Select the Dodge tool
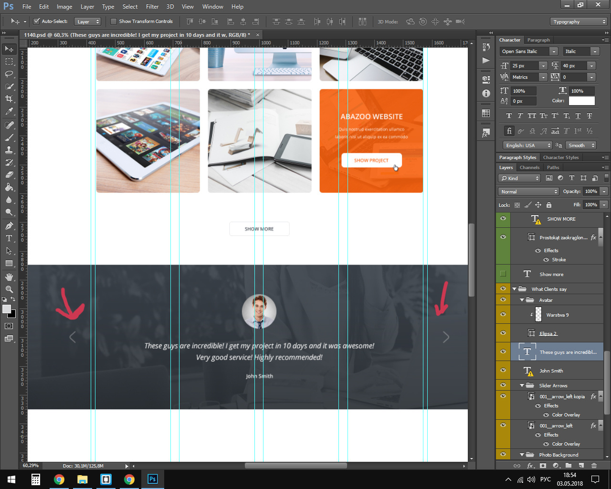This screenshot has height=489, width=611. pyautogui.click(x=9, y=212)
